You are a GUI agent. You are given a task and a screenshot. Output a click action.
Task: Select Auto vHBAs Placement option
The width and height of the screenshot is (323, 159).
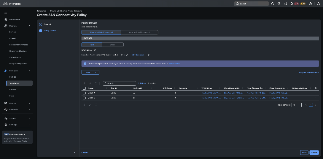coord(139,32)
